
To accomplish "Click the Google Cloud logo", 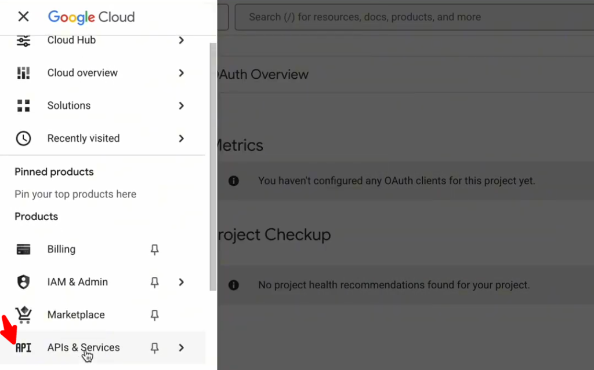I will point(91,17).
